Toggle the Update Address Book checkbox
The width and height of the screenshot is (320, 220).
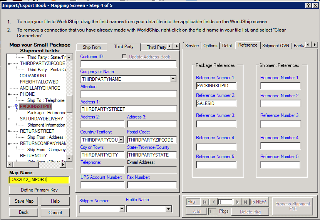(124, 57)
